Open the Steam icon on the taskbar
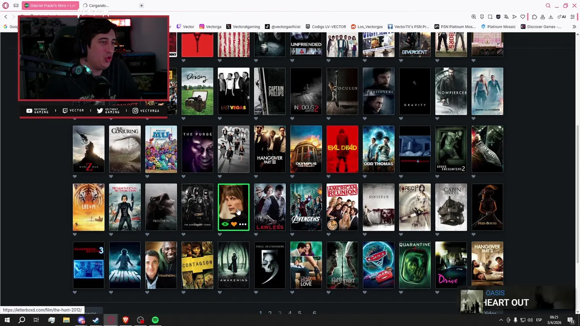Image resolution: width=580 pixels, height=326 pixels. pos(96,320)
